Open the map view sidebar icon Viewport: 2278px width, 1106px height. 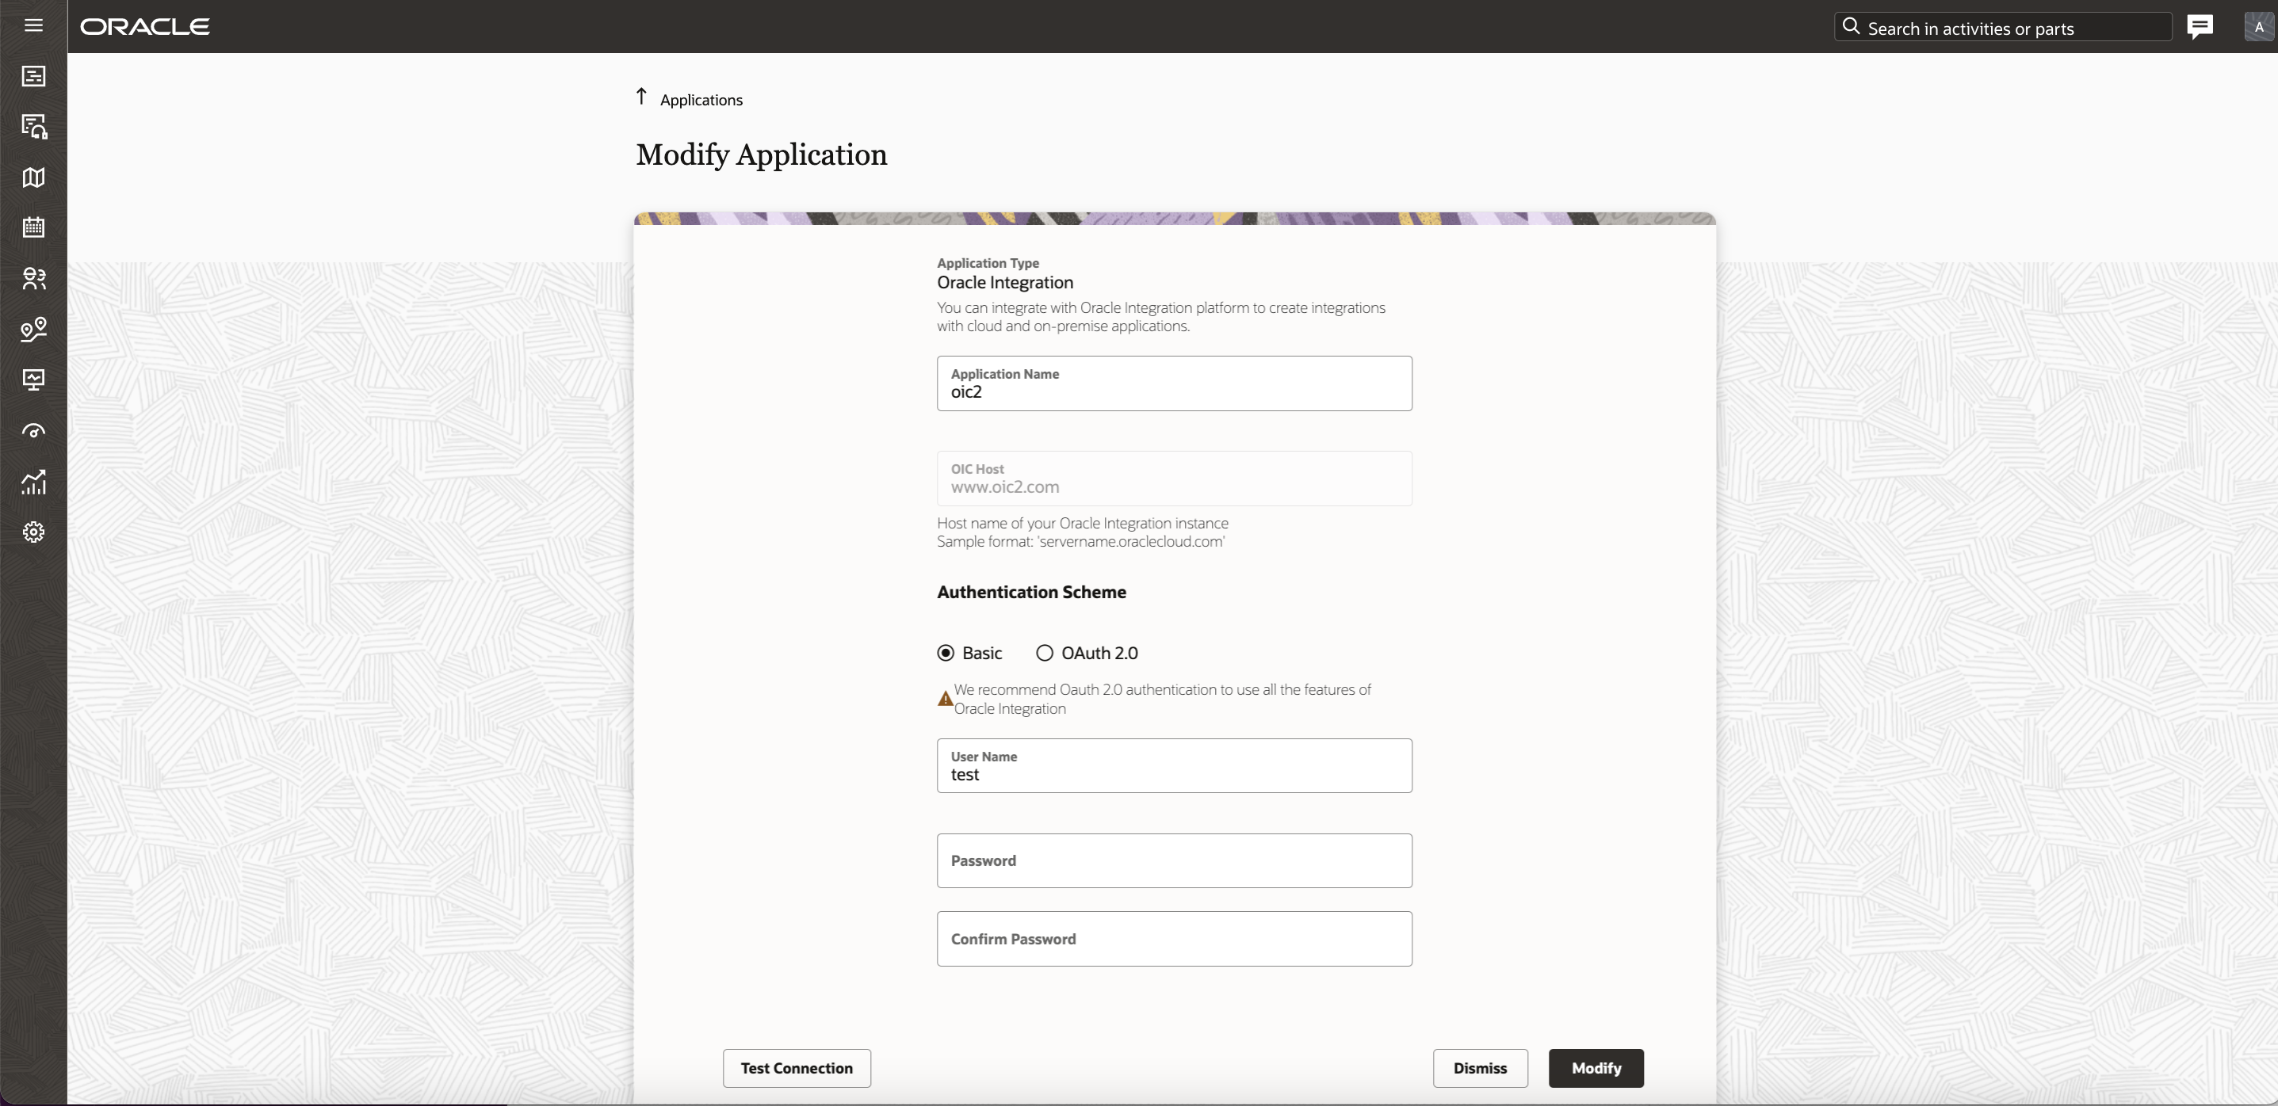tap(33, 177)
